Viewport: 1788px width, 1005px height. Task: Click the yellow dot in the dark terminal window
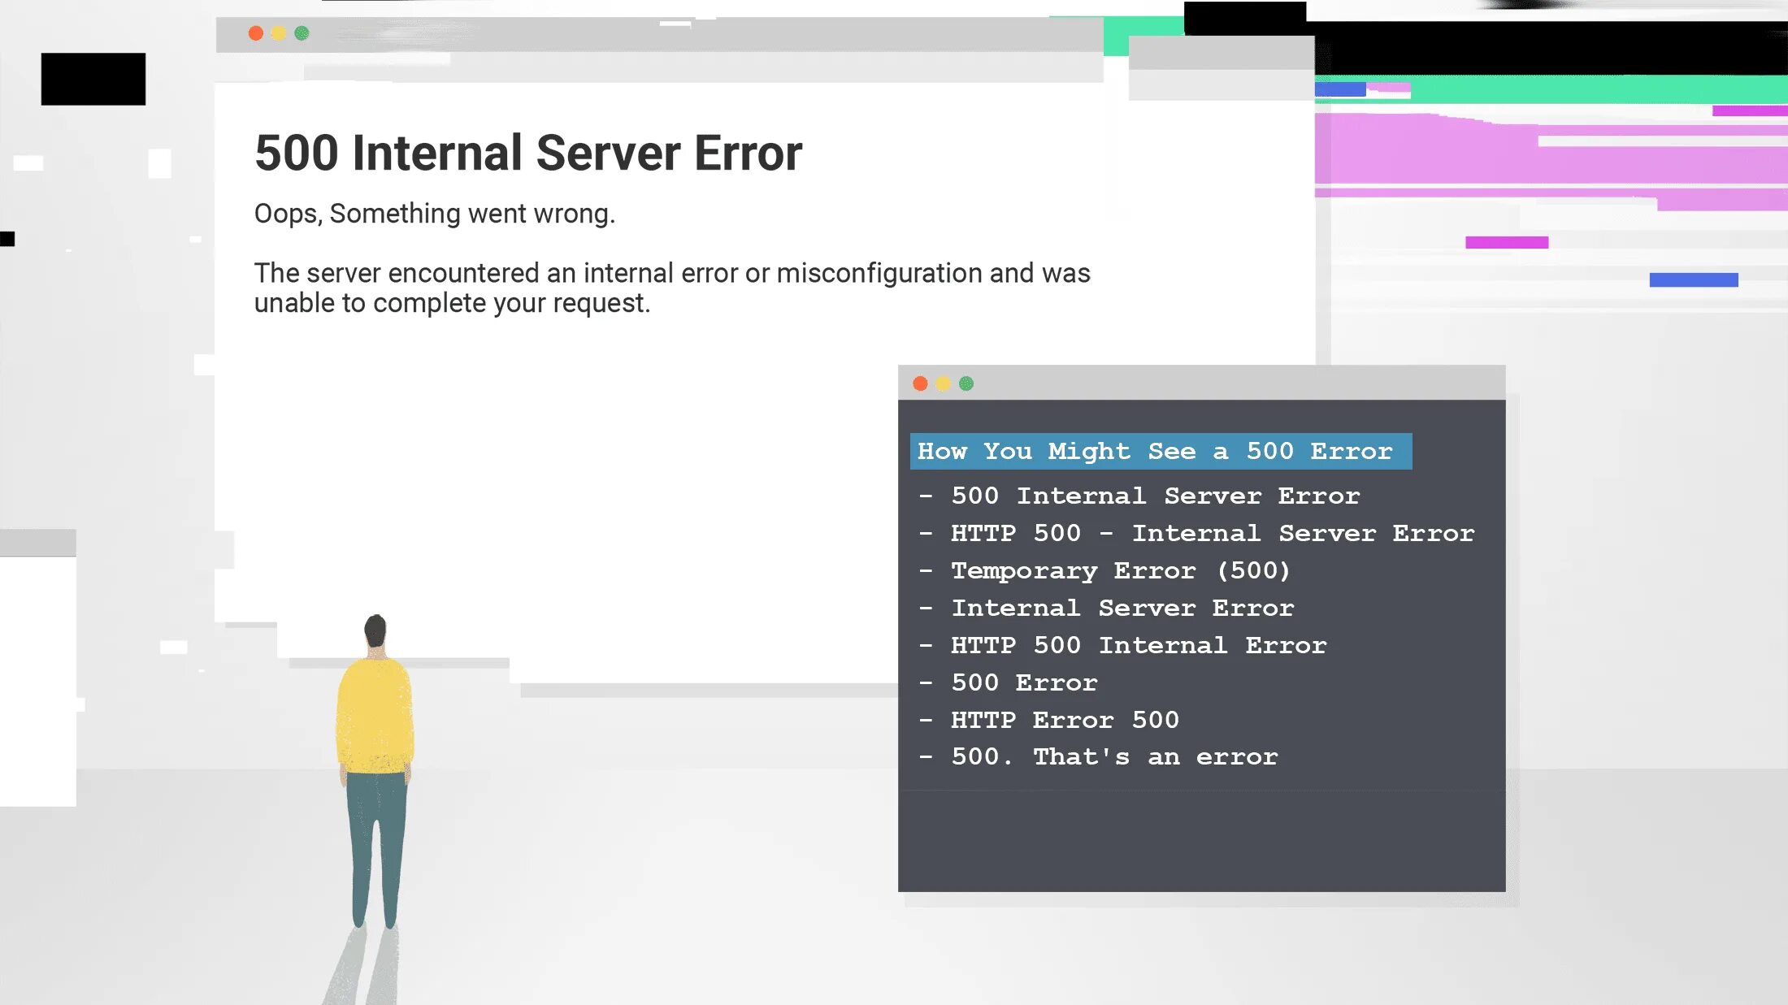[x=943, y=383]
